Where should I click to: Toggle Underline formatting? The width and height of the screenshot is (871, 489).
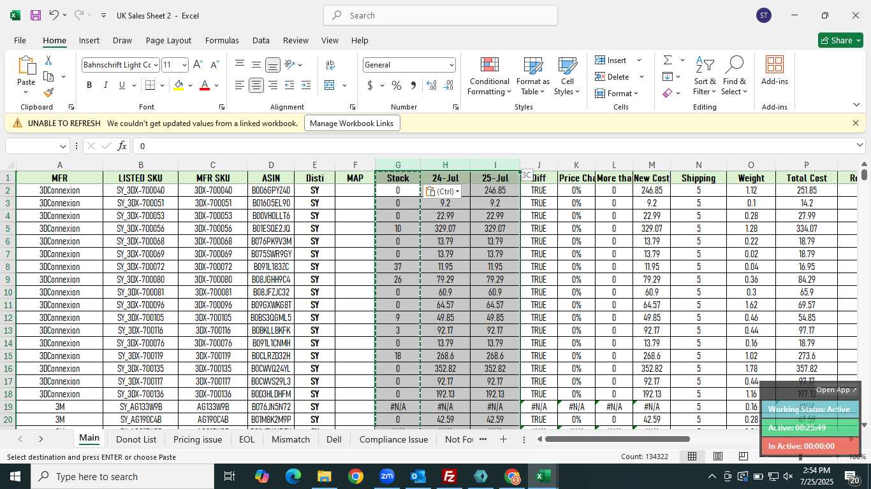point(122,85)
